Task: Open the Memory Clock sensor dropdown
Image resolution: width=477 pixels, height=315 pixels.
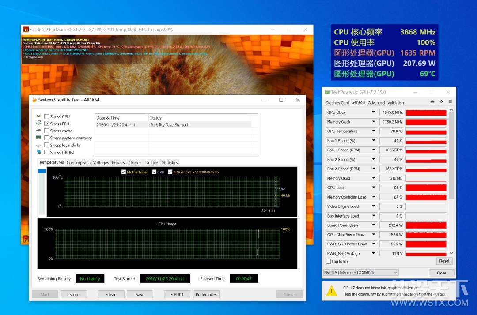Action: pos(374,122)
